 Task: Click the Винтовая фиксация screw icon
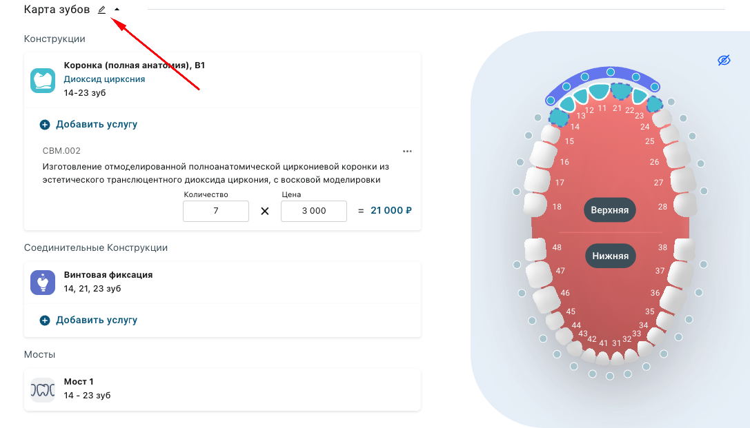pyautogui.click(x=43, y=282)
